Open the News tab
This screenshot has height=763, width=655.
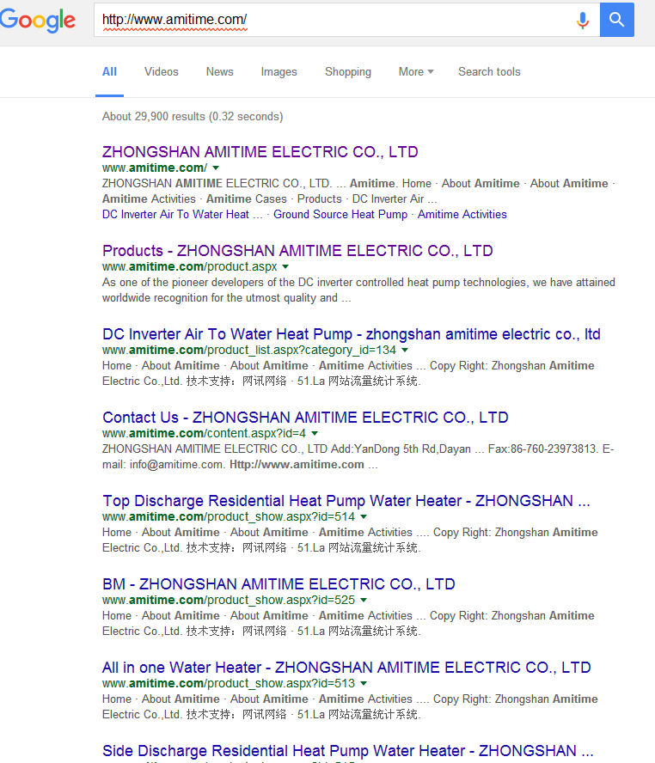219,72
